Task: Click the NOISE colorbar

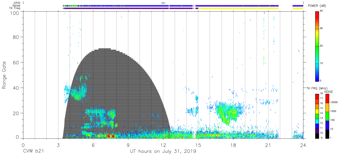Action: point(327,116)
